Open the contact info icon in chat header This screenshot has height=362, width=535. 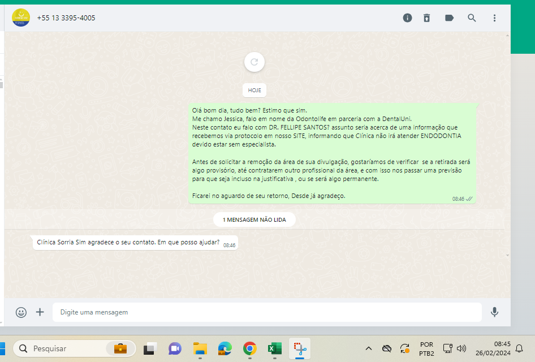pyautogui.click(x=407, y=18)
